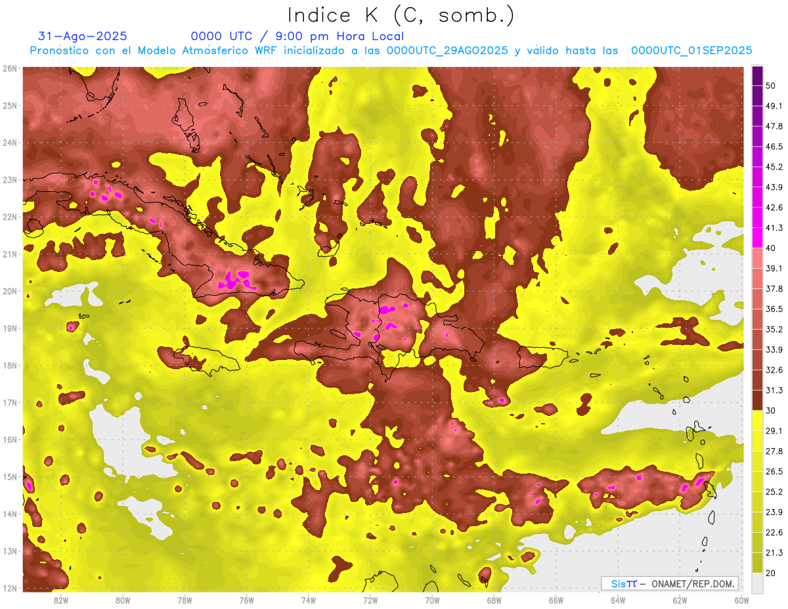This screenshot has width=788, height=609.
Task: Click colorbar value "40"
Action: pyautogui.click(x=771, y=248)
